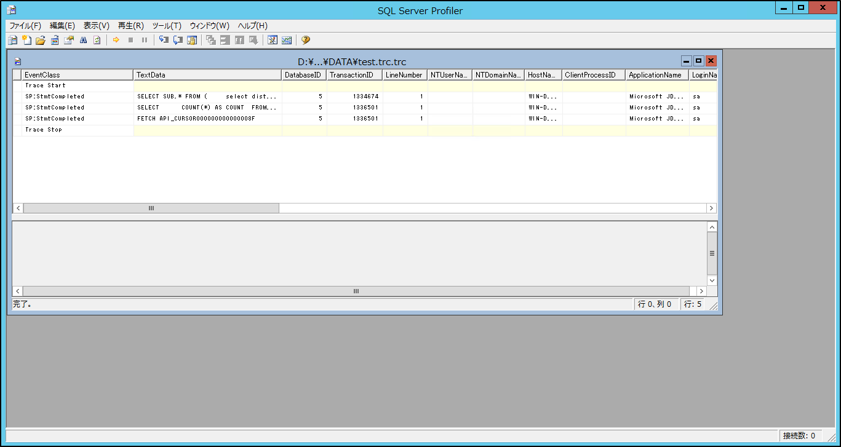Click the New Trace toolbar icon
841x447 pixels.
click(x=12, y=40)
